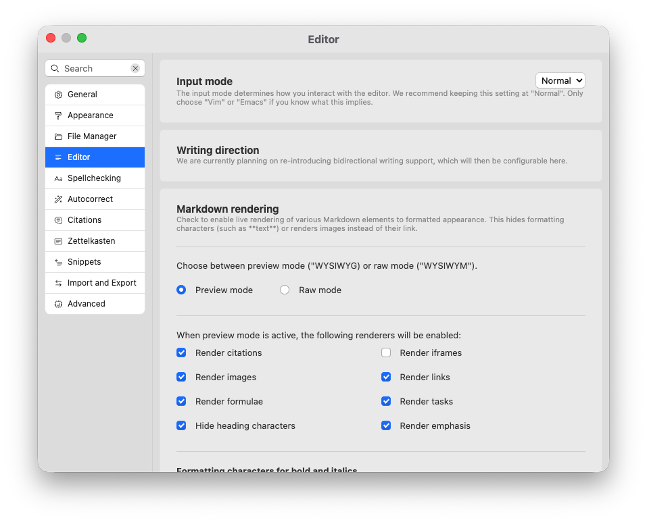Click the text-lines icon beside Editor
Screen dimensions: 647x522
tap(57, 157)
